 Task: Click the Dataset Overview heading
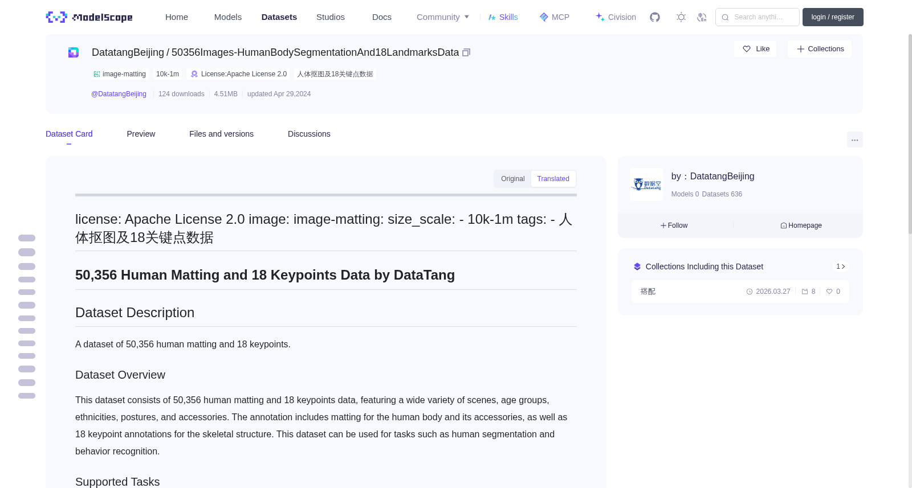[x=120, y=375]
